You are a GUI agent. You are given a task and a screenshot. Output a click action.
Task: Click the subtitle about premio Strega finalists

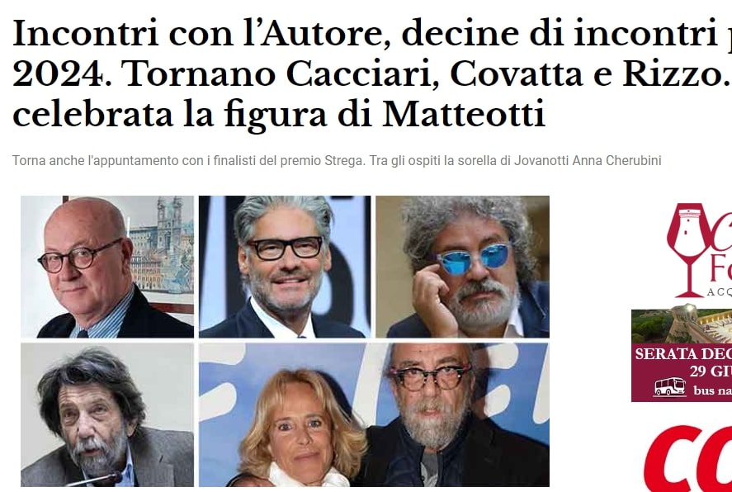[337, 161]
